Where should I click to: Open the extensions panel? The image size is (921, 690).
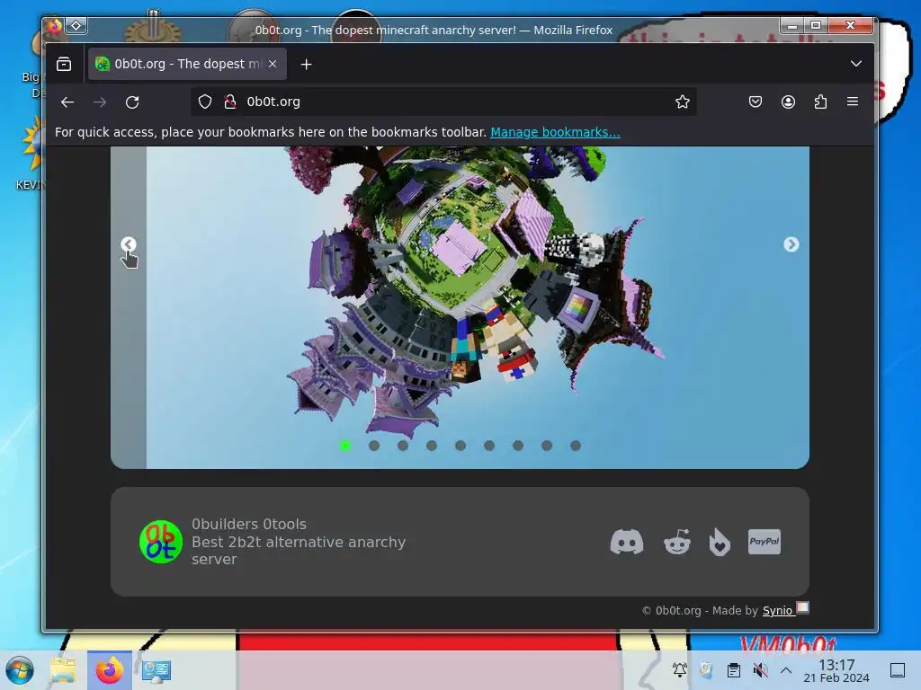tap(820, 102)
